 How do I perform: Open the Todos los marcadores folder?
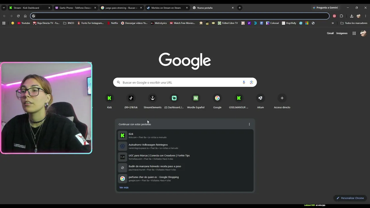354,23
